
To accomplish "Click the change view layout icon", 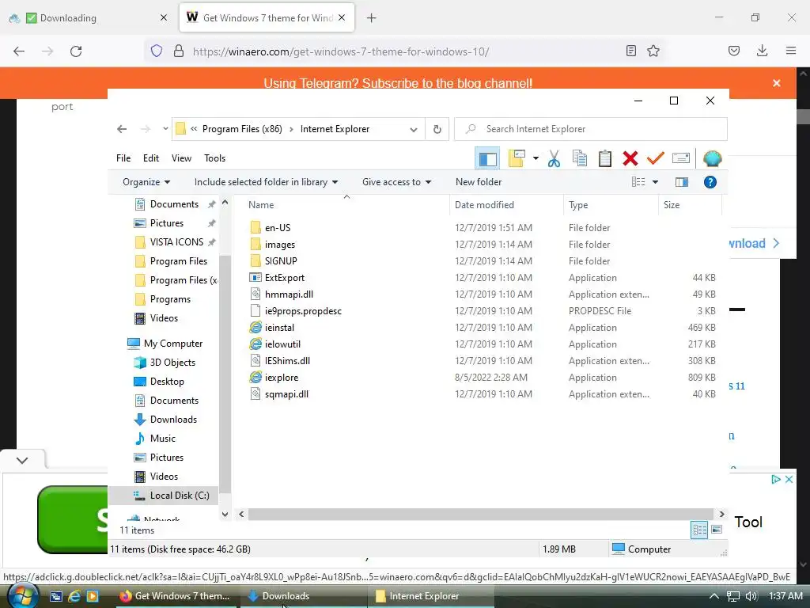I will pyautogui.click(x=638, y=182).
